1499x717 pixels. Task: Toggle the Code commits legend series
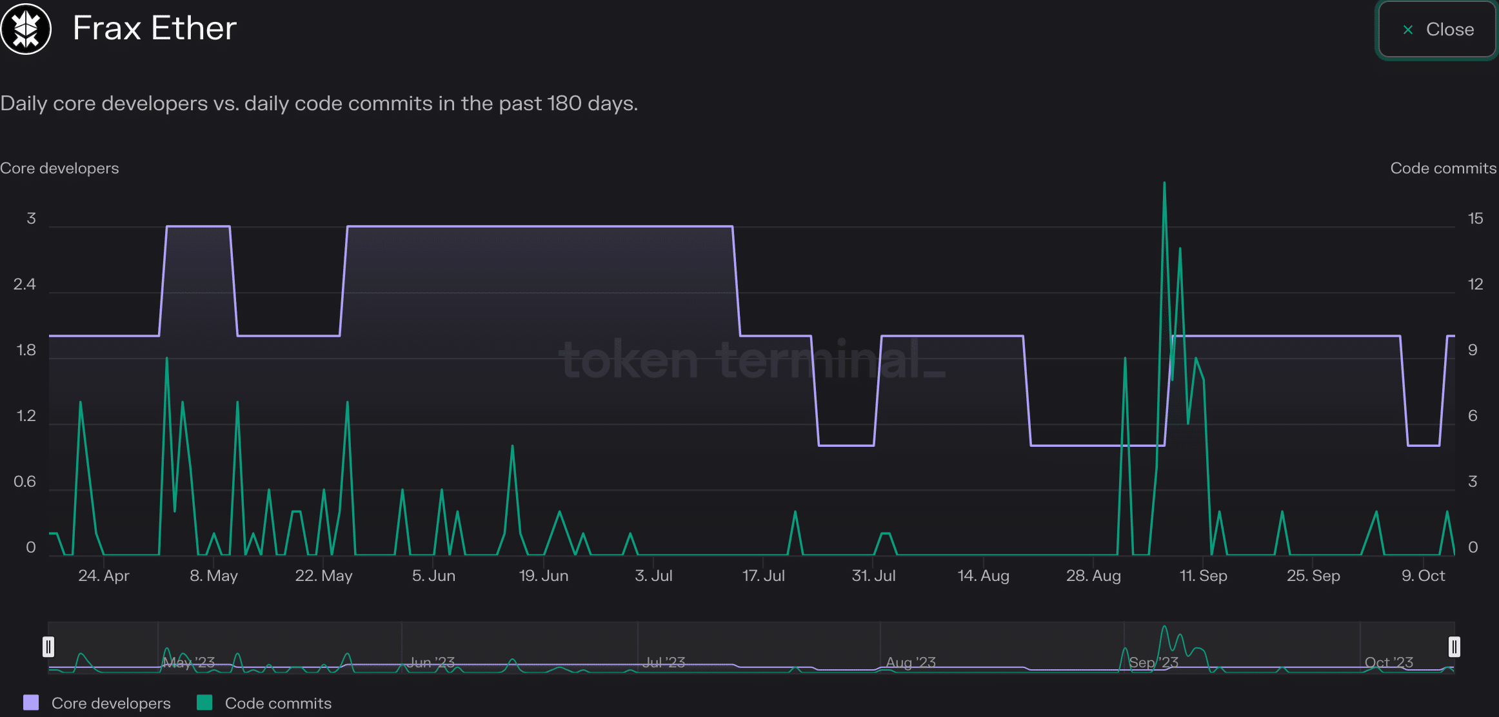[264, 703]
